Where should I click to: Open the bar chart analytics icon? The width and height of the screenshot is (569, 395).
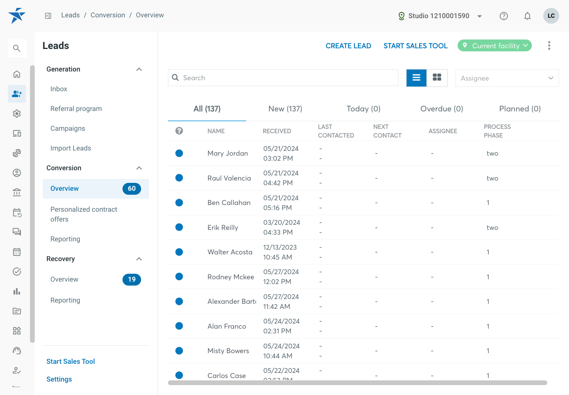17,292
